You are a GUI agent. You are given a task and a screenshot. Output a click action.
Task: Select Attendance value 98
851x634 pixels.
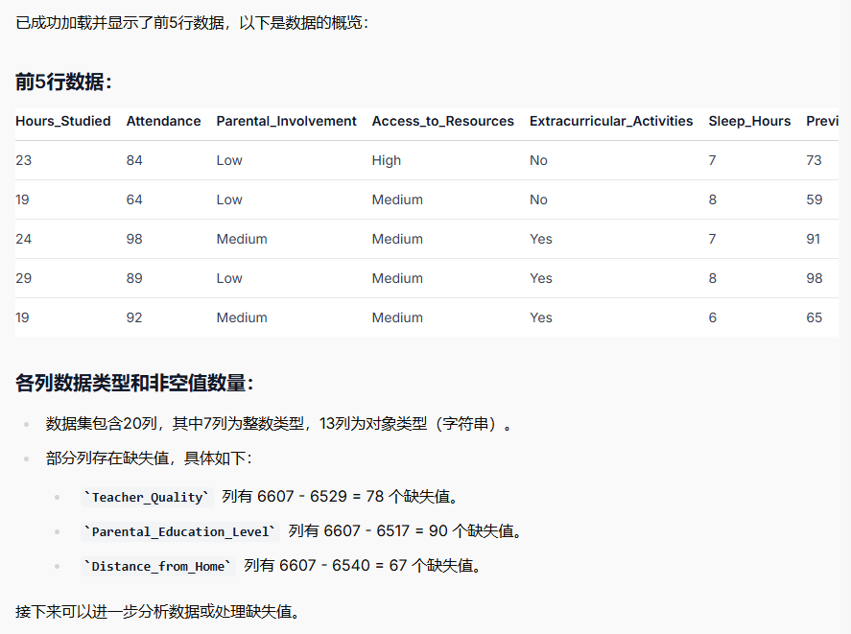(x=134, y=239)
